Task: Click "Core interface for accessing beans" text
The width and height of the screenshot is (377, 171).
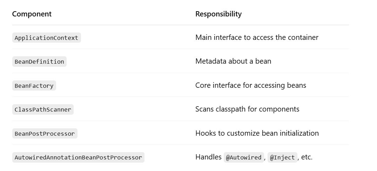Action: pos(251,85)
